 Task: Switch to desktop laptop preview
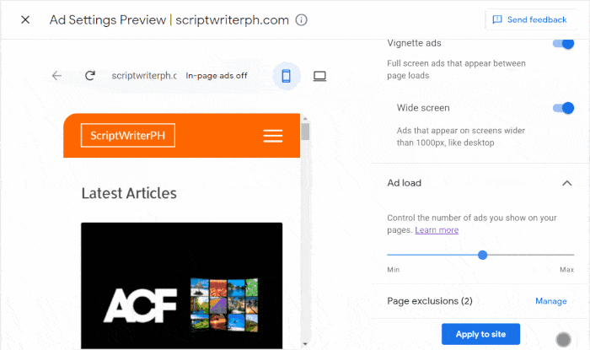click(319, 76)
